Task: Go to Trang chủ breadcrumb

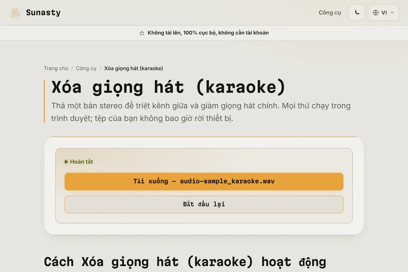Action: [56, 68]
